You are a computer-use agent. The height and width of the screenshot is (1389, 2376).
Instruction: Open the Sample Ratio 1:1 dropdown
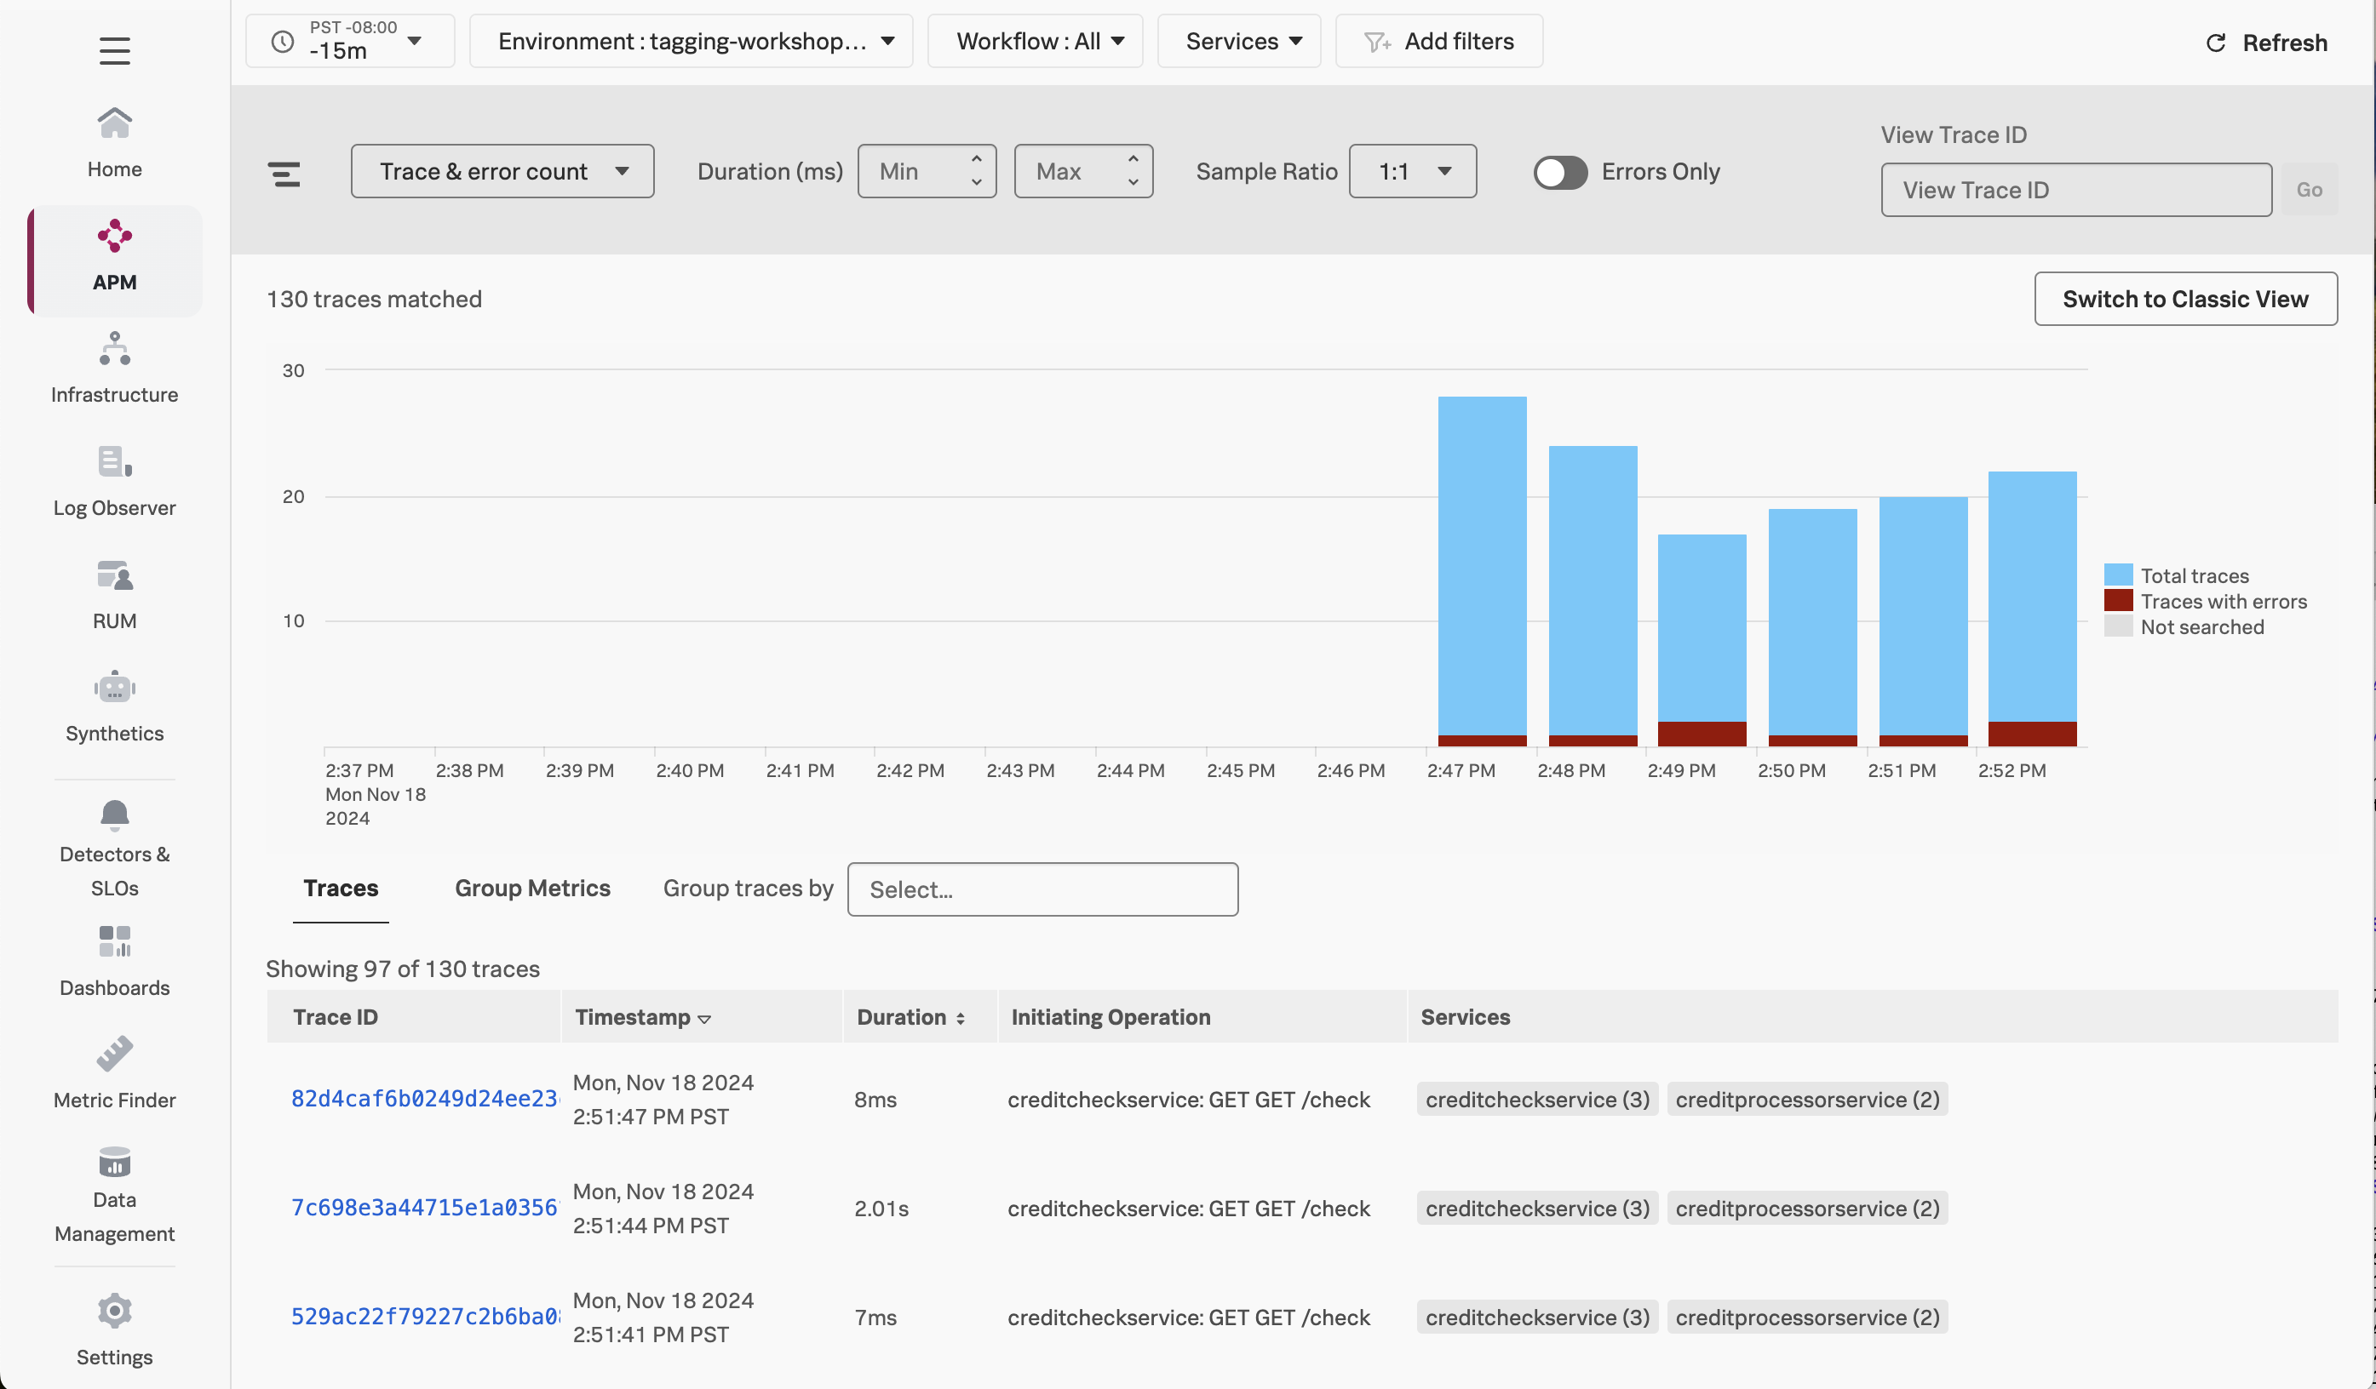click(1411, 172)
